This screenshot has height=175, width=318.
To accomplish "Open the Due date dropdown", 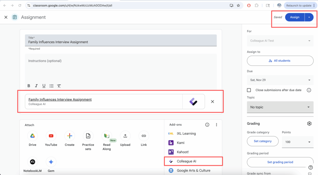I will [x=280, y=80].
